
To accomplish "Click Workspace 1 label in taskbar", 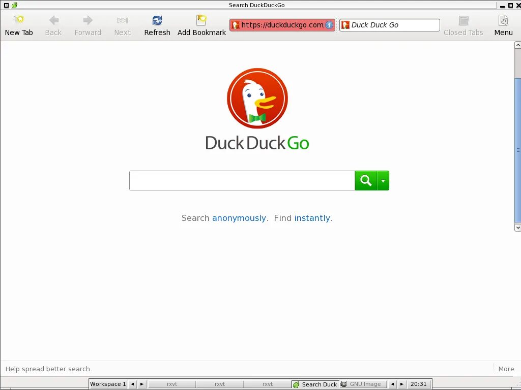I will pyautogui.click(x=108, y=384).
